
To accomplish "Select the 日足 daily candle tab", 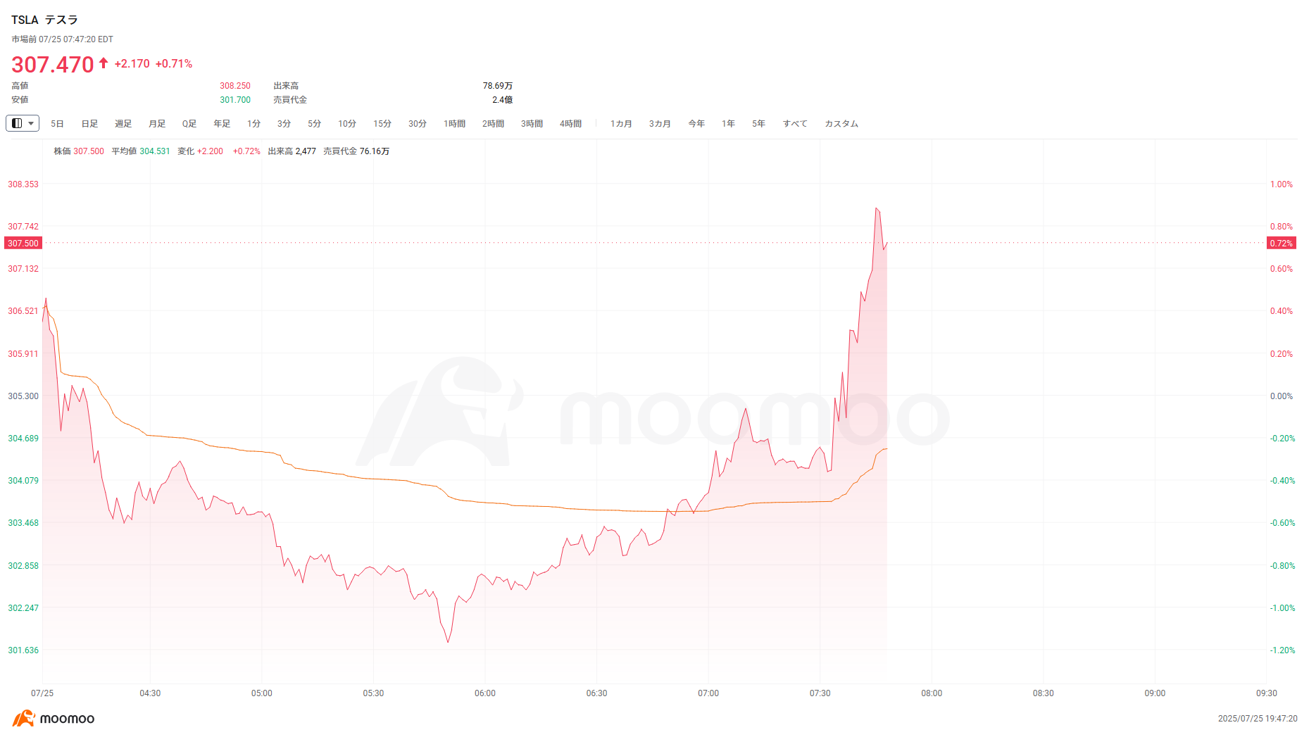I will point(89,124).
